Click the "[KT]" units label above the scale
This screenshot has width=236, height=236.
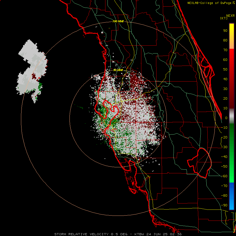pos(224,18)
